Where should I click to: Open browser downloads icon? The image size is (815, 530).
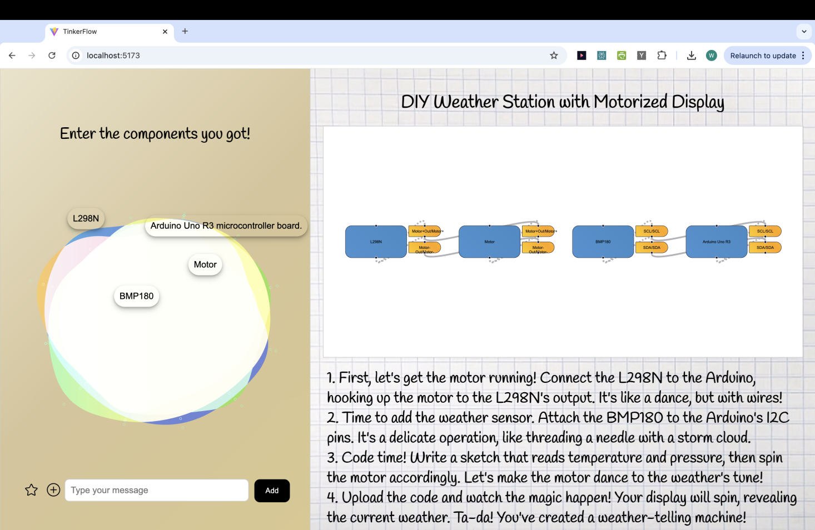point(692,56)
